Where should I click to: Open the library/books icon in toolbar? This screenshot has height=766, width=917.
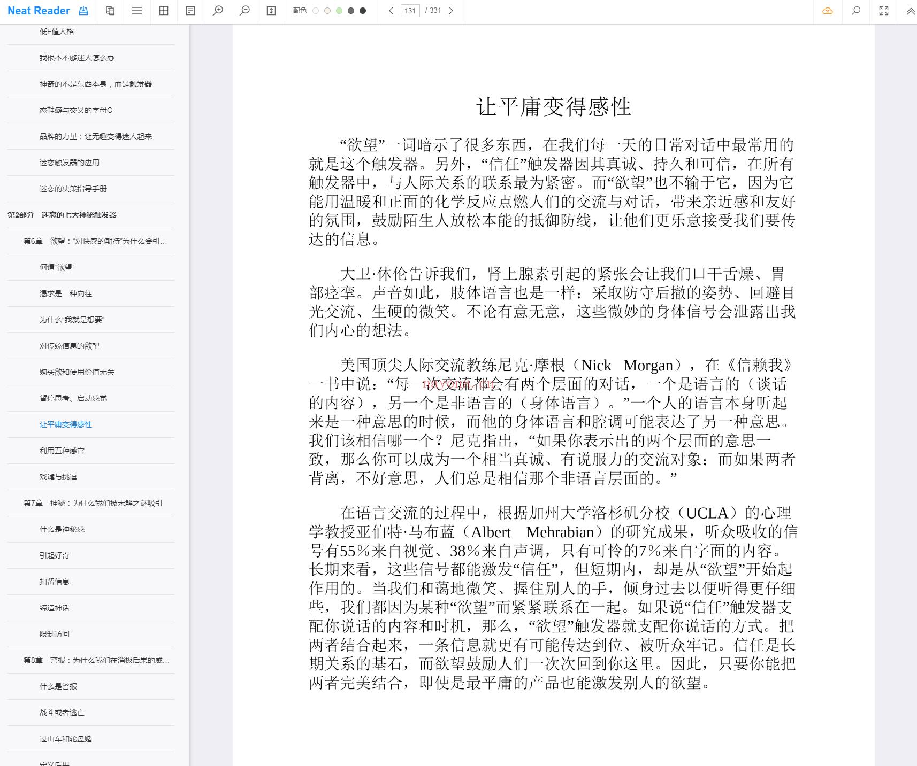tap(110, 11)
